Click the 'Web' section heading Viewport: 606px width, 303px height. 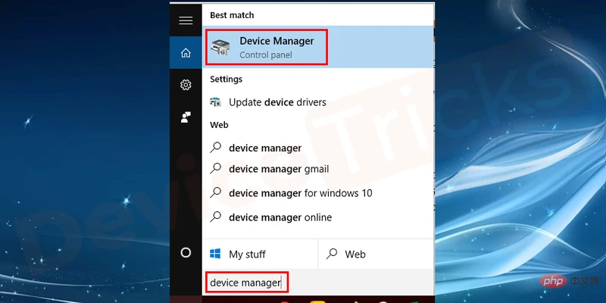point(219,125)
